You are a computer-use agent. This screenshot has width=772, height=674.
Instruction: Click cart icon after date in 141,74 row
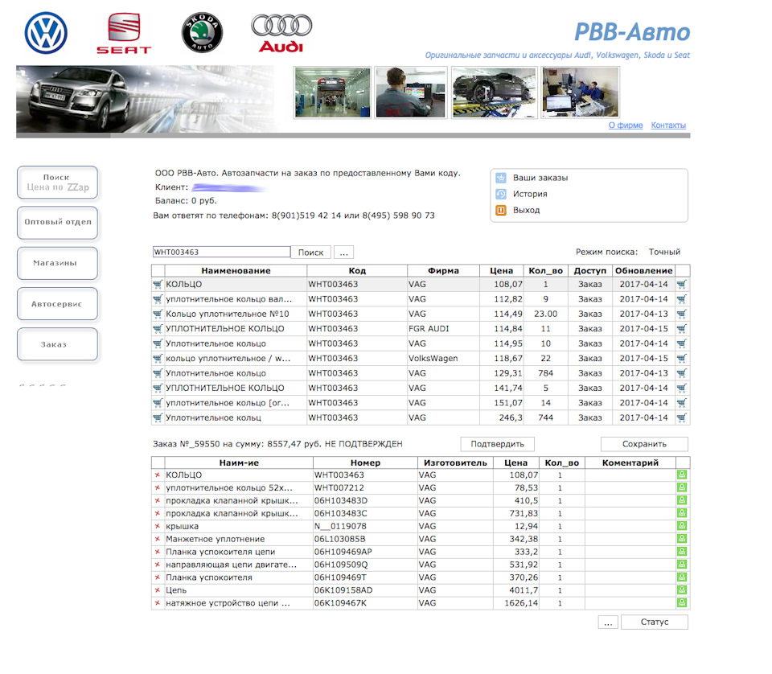tap(682, 388)
